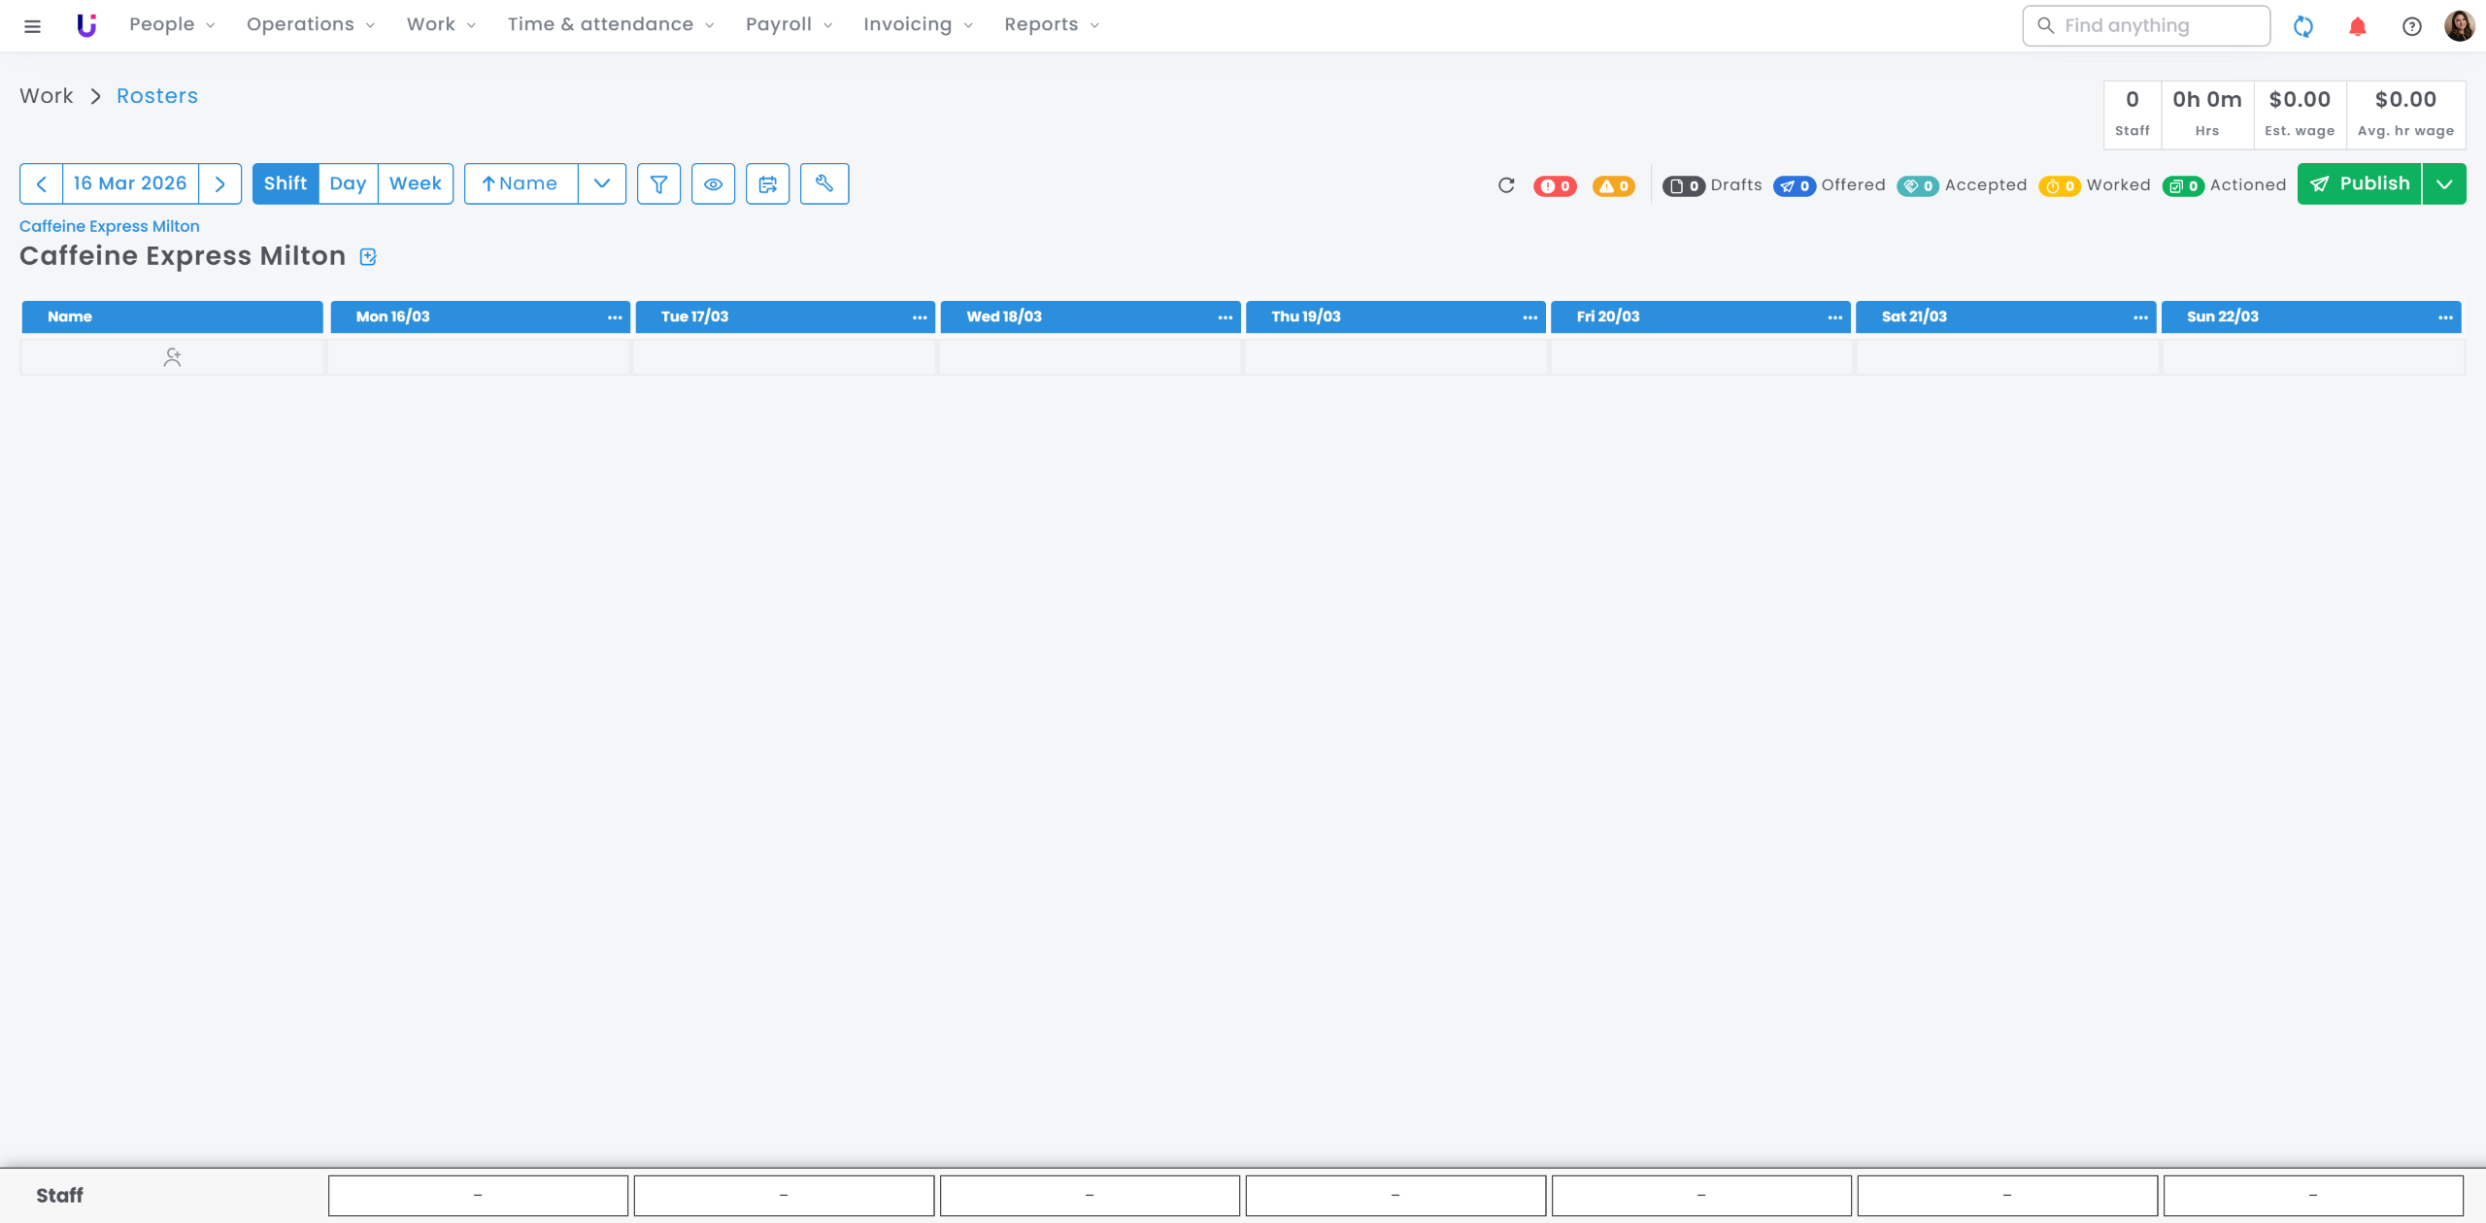The image size is (2486, 1223).
Task: Click the filter funnel icon
Action: [658, 183]
